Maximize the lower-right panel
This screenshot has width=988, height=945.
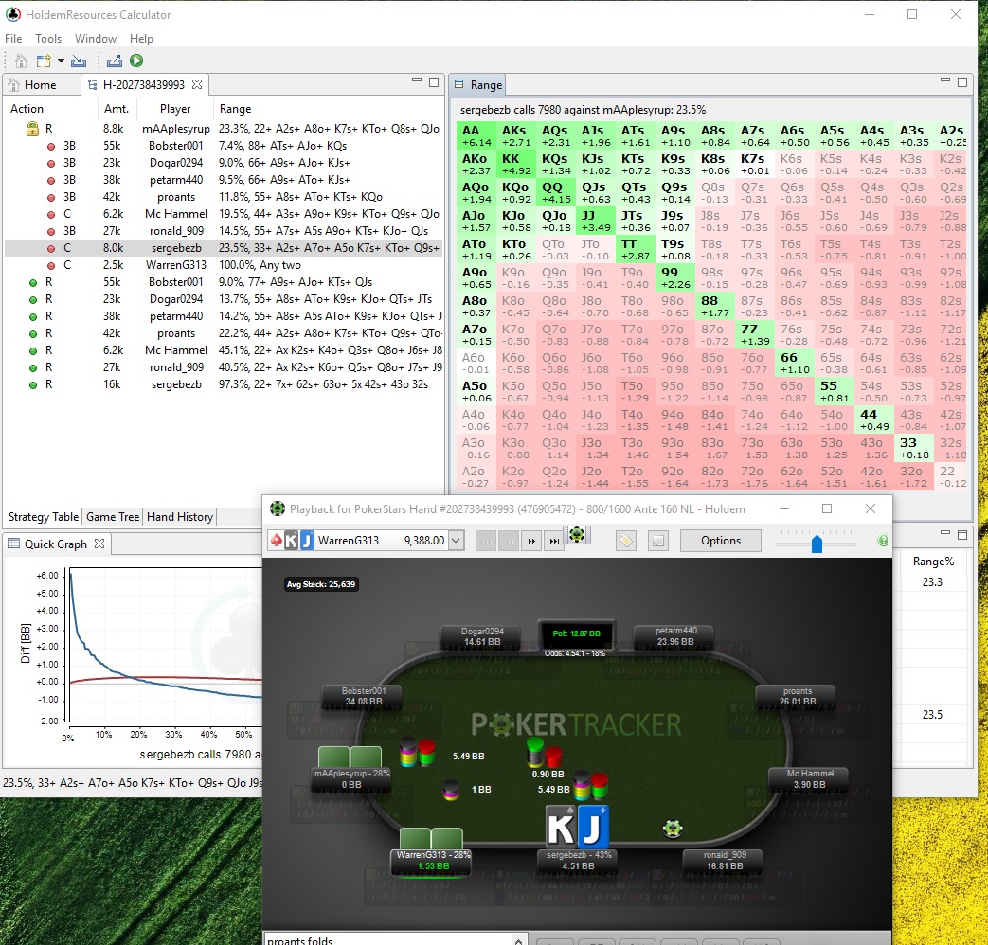point(962,534)
